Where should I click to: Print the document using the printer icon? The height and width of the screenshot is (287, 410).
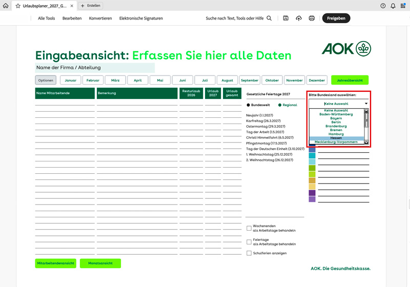click(312, 18)
